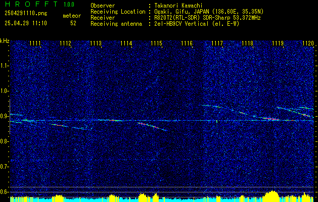This screenshot has width=318, height=202.
Task: Click the Receiving Location label
Action: click(x=118, y=12)
